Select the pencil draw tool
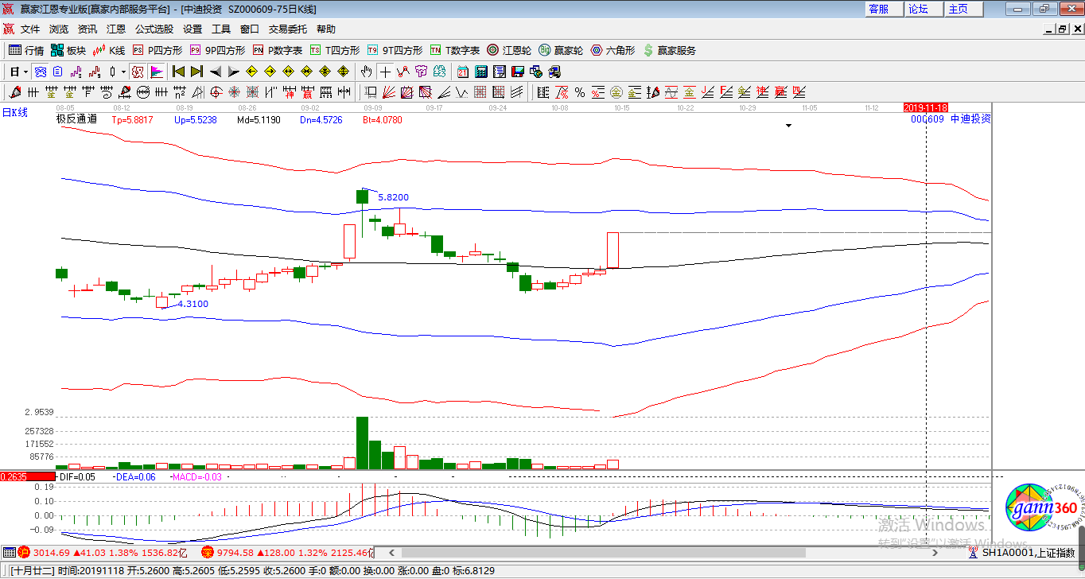This screenshot has width=1085, height=579. (14, 92)
